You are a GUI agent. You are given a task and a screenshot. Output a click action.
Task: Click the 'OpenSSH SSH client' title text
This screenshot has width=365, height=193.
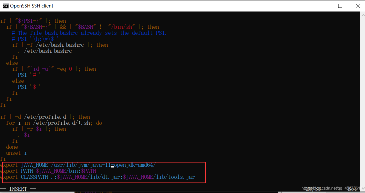tap(32, 6)
